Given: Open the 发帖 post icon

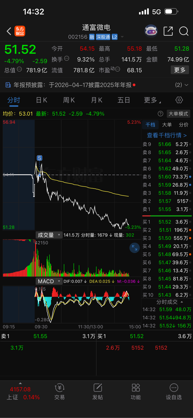Looking at the screenshot, I should point(98,392).
